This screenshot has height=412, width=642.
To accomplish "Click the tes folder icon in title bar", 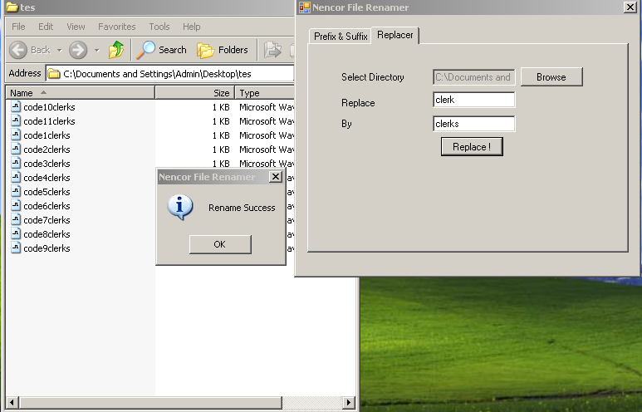I will pyautogui.click(x=12, y=7).
